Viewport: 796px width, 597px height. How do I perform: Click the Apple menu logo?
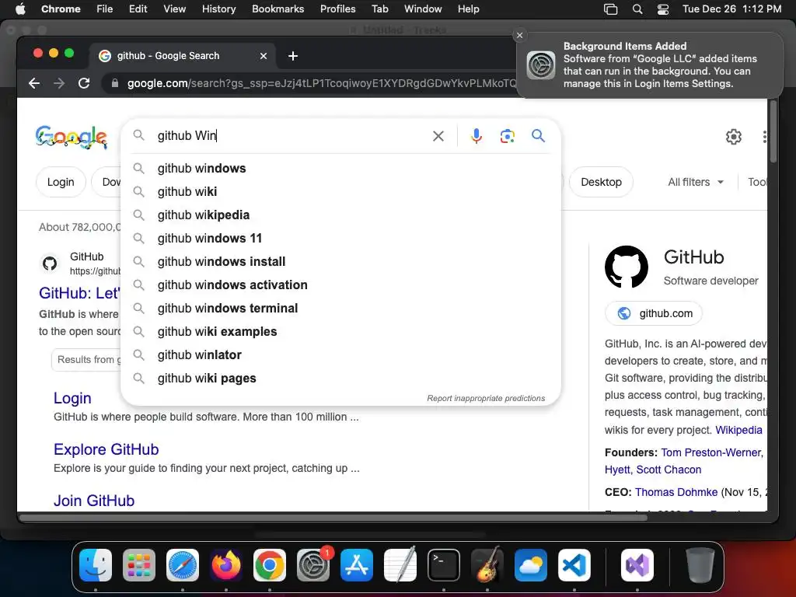click(x=20, y=9)
